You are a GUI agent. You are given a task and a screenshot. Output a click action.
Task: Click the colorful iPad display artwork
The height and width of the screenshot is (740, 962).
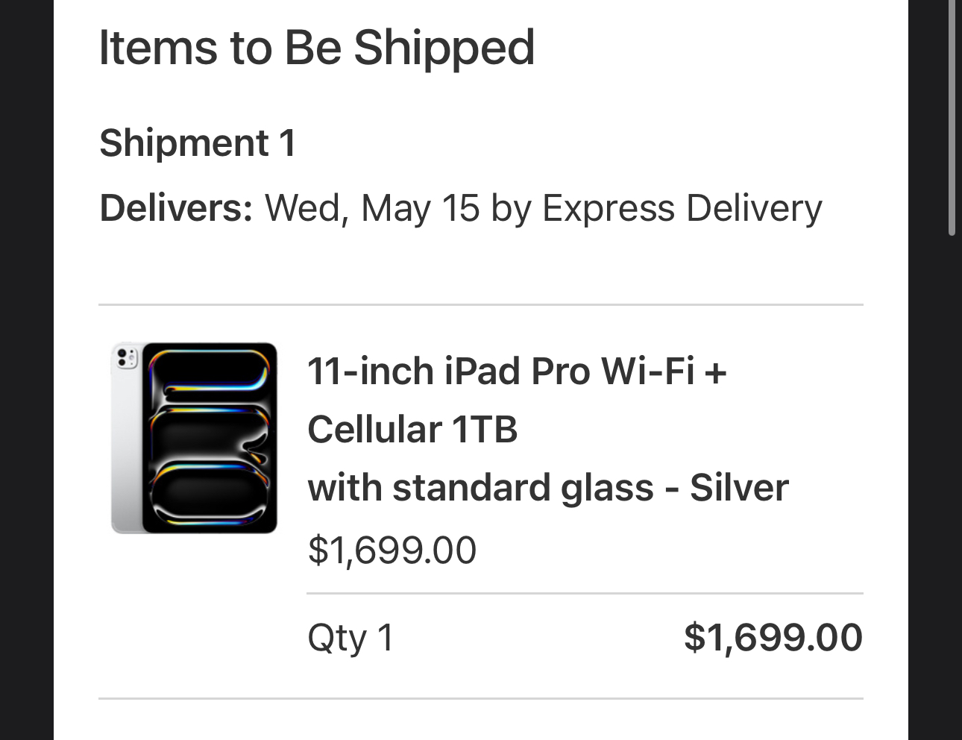(210, 438)
